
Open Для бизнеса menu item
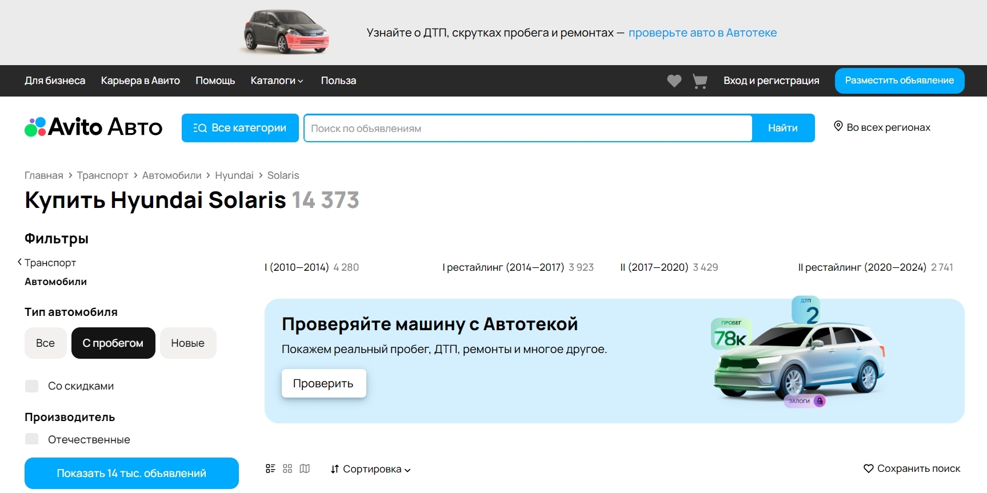point(55,81)
